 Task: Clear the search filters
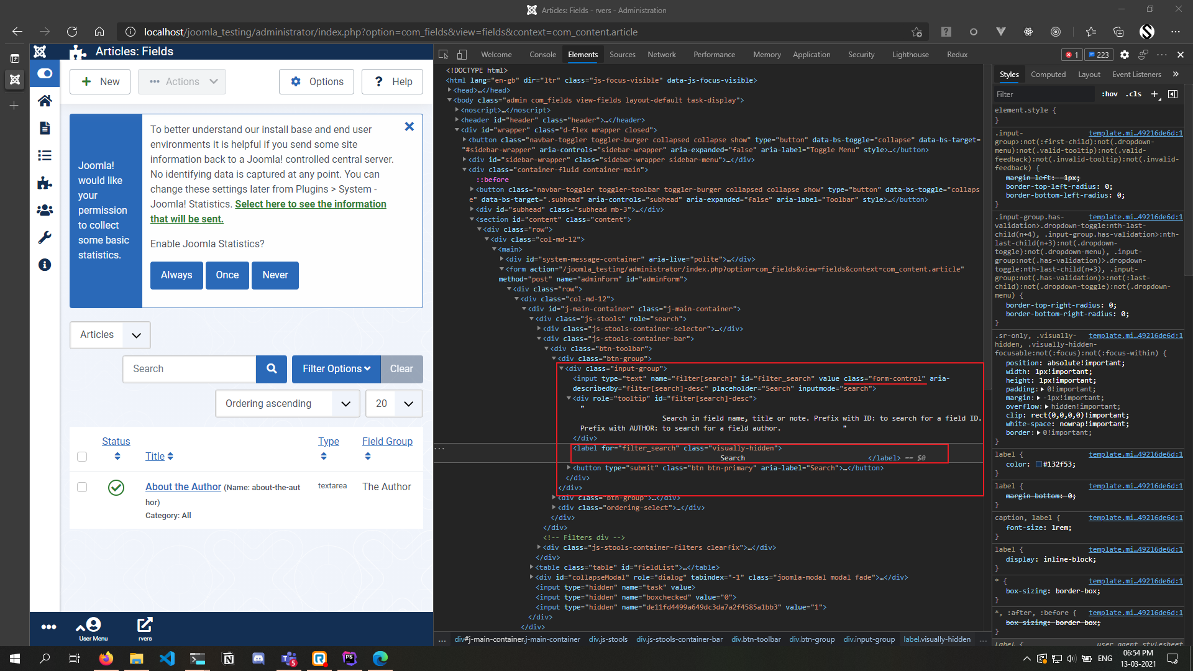pos(401,369)
